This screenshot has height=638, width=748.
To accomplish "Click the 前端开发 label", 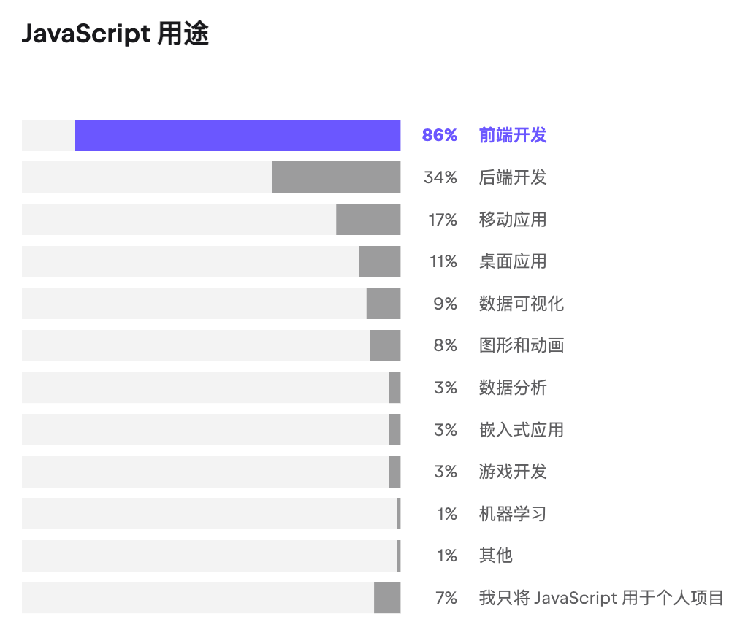I will coord(513,136).
